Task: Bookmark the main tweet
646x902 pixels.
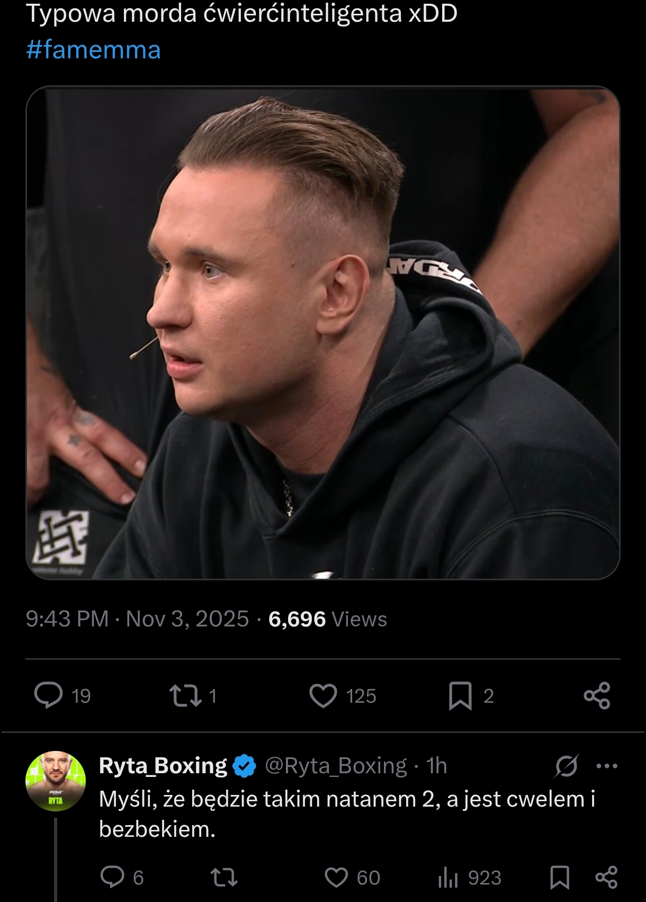Action: tap(460, 695)
